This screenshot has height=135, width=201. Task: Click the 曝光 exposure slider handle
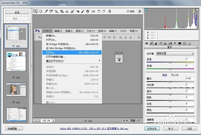tap(170, 82)
